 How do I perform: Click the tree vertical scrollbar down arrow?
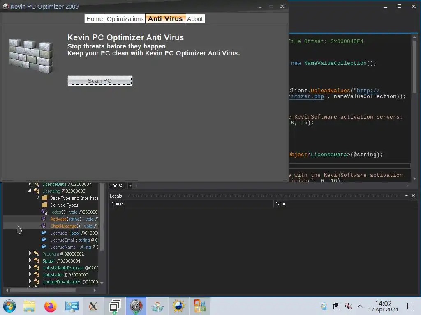coord(102,283)
